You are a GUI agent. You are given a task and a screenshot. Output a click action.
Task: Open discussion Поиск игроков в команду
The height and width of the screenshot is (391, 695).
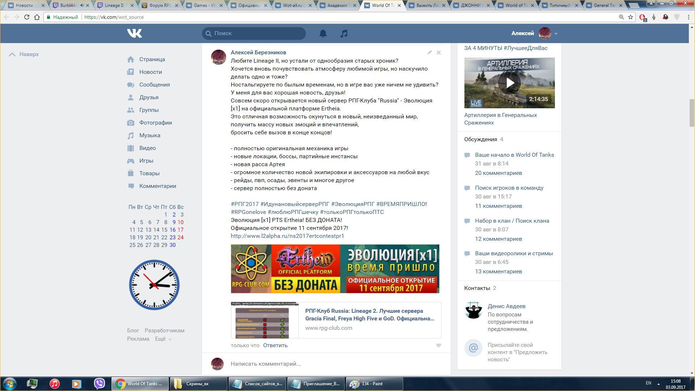coord(509,188)
